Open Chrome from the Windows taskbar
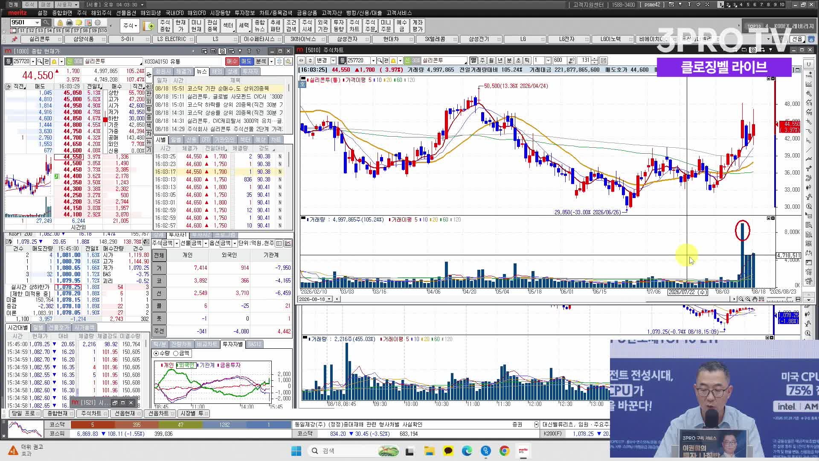The image size is (819, 461). (504, 451)
